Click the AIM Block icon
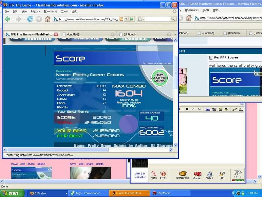Viewport: 262px width, 197px height. click(x=163, y=175)
